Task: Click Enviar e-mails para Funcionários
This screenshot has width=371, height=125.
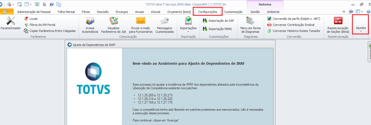Action: (x=140, y=25)
